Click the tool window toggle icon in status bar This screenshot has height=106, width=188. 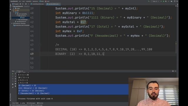click(11, 105)
